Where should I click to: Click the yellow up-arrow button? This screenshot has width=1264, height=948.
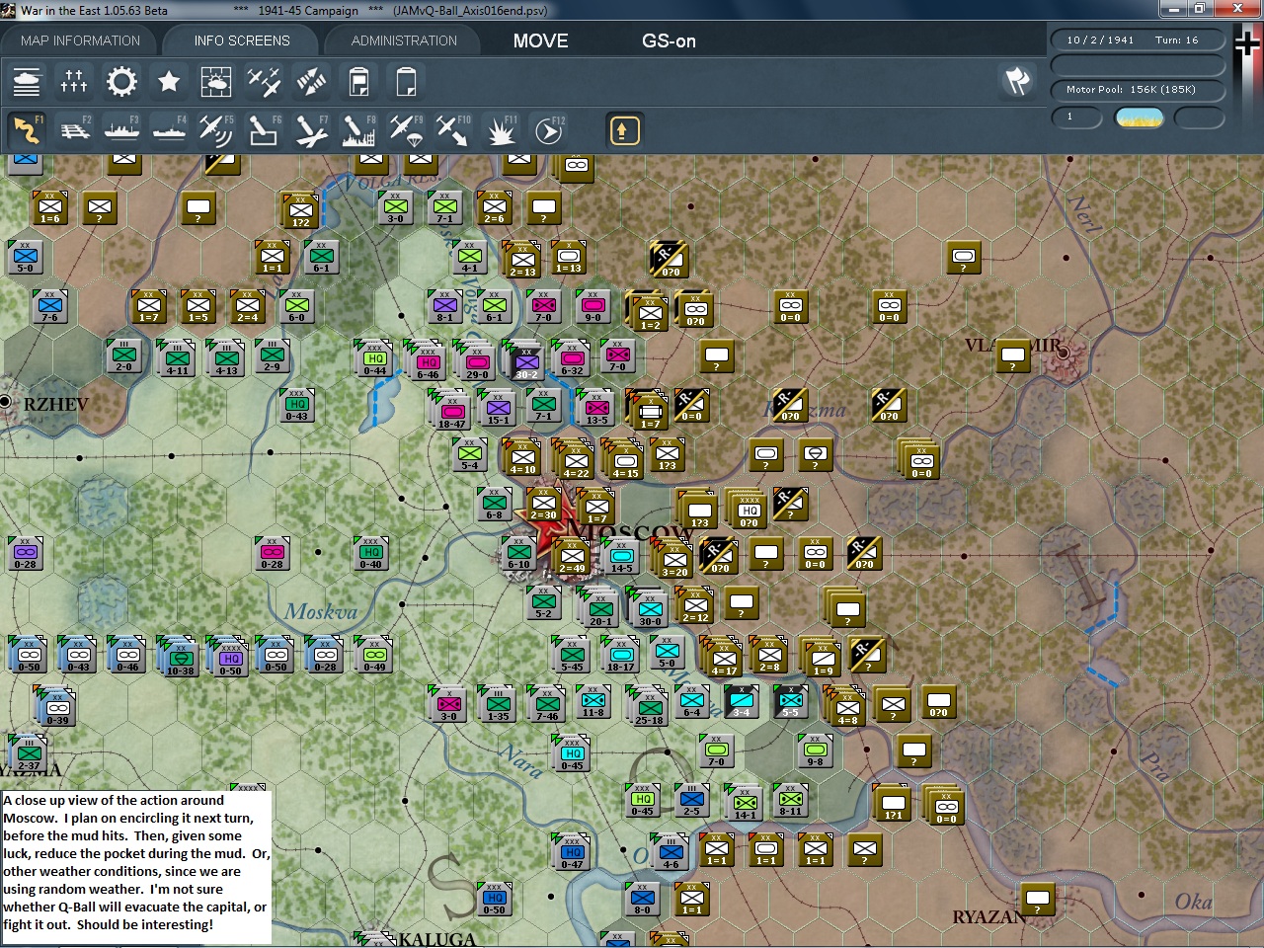(624, 130)
